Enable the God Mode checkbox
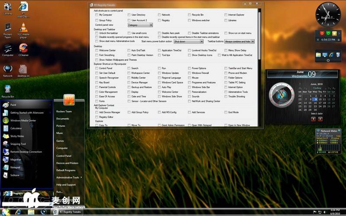Screen dimensions: 346x216 pos(226,112)
